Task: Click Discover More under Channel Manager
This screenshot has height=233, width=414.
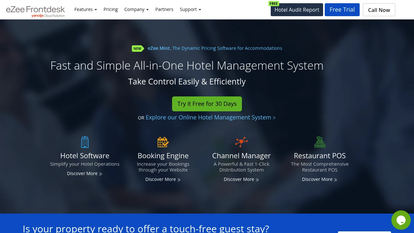Action: point(241,179)
